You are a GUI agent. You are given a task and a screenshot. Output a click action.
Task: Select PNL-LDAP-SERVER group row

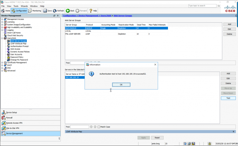117,34
